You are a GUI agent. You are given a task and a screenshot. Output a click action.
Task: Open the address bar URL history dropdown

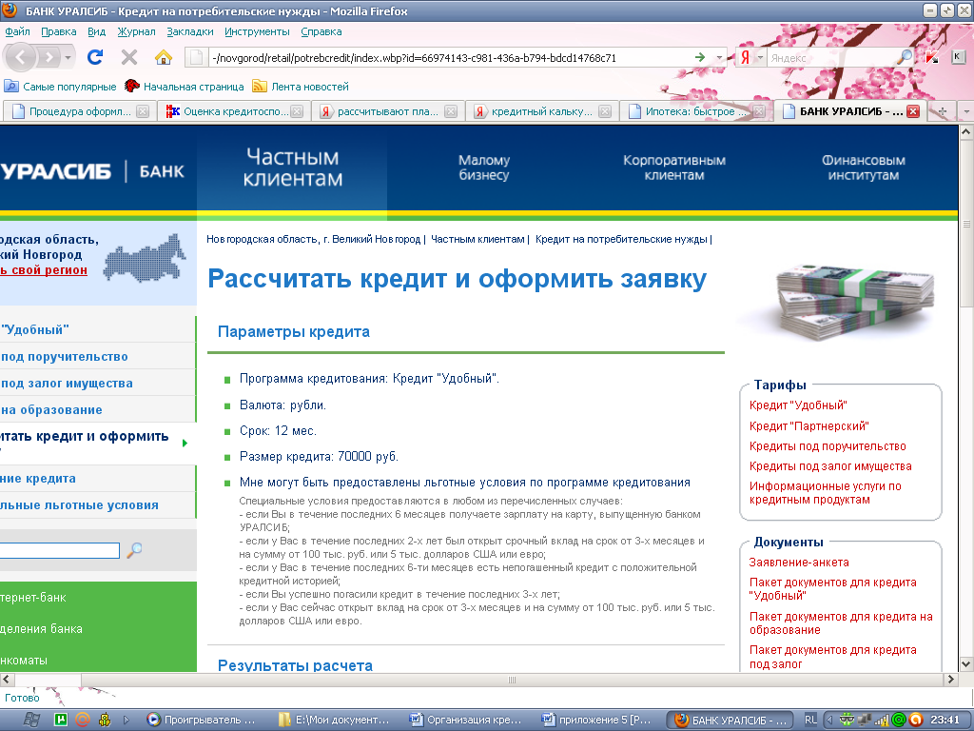click(720, 58)
